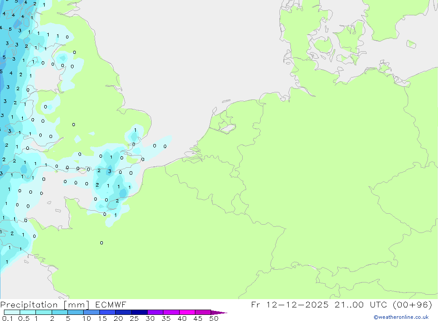Pick the 15–20 mm blue legend swatch
This screenshot has width=438, height=321.
pos(107,312)
